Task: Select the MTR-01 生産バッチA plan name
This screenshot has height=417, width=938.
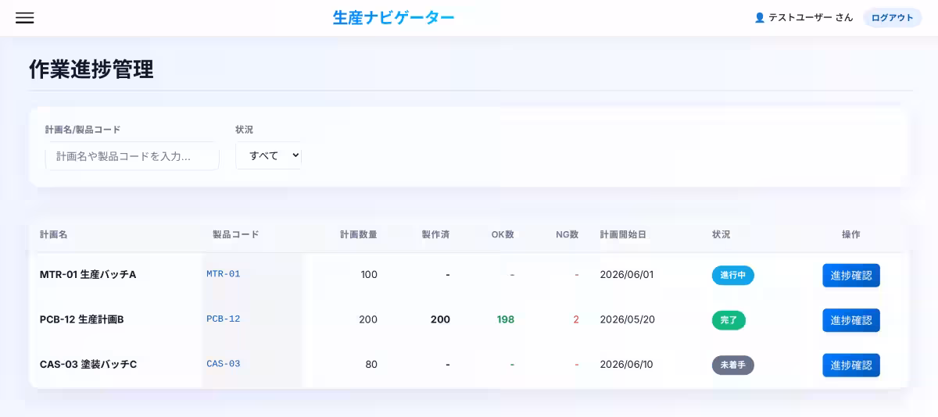Action: [88, 275]
